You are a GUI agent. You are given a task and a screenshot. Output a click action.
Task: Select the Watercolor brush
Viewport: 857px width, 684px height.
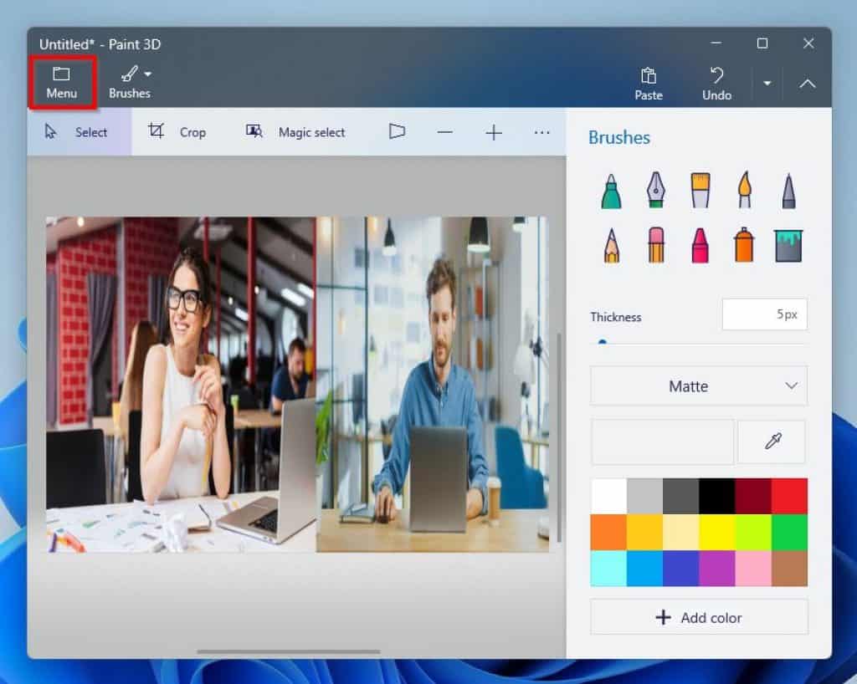(744, 190)
